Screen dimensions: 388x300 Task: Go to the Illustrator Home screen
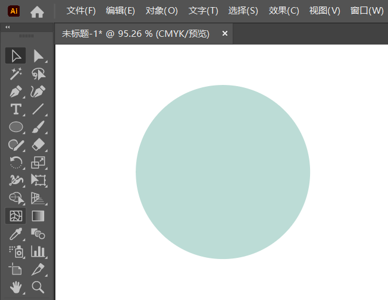pyautogui.click(x=37, y=12)
